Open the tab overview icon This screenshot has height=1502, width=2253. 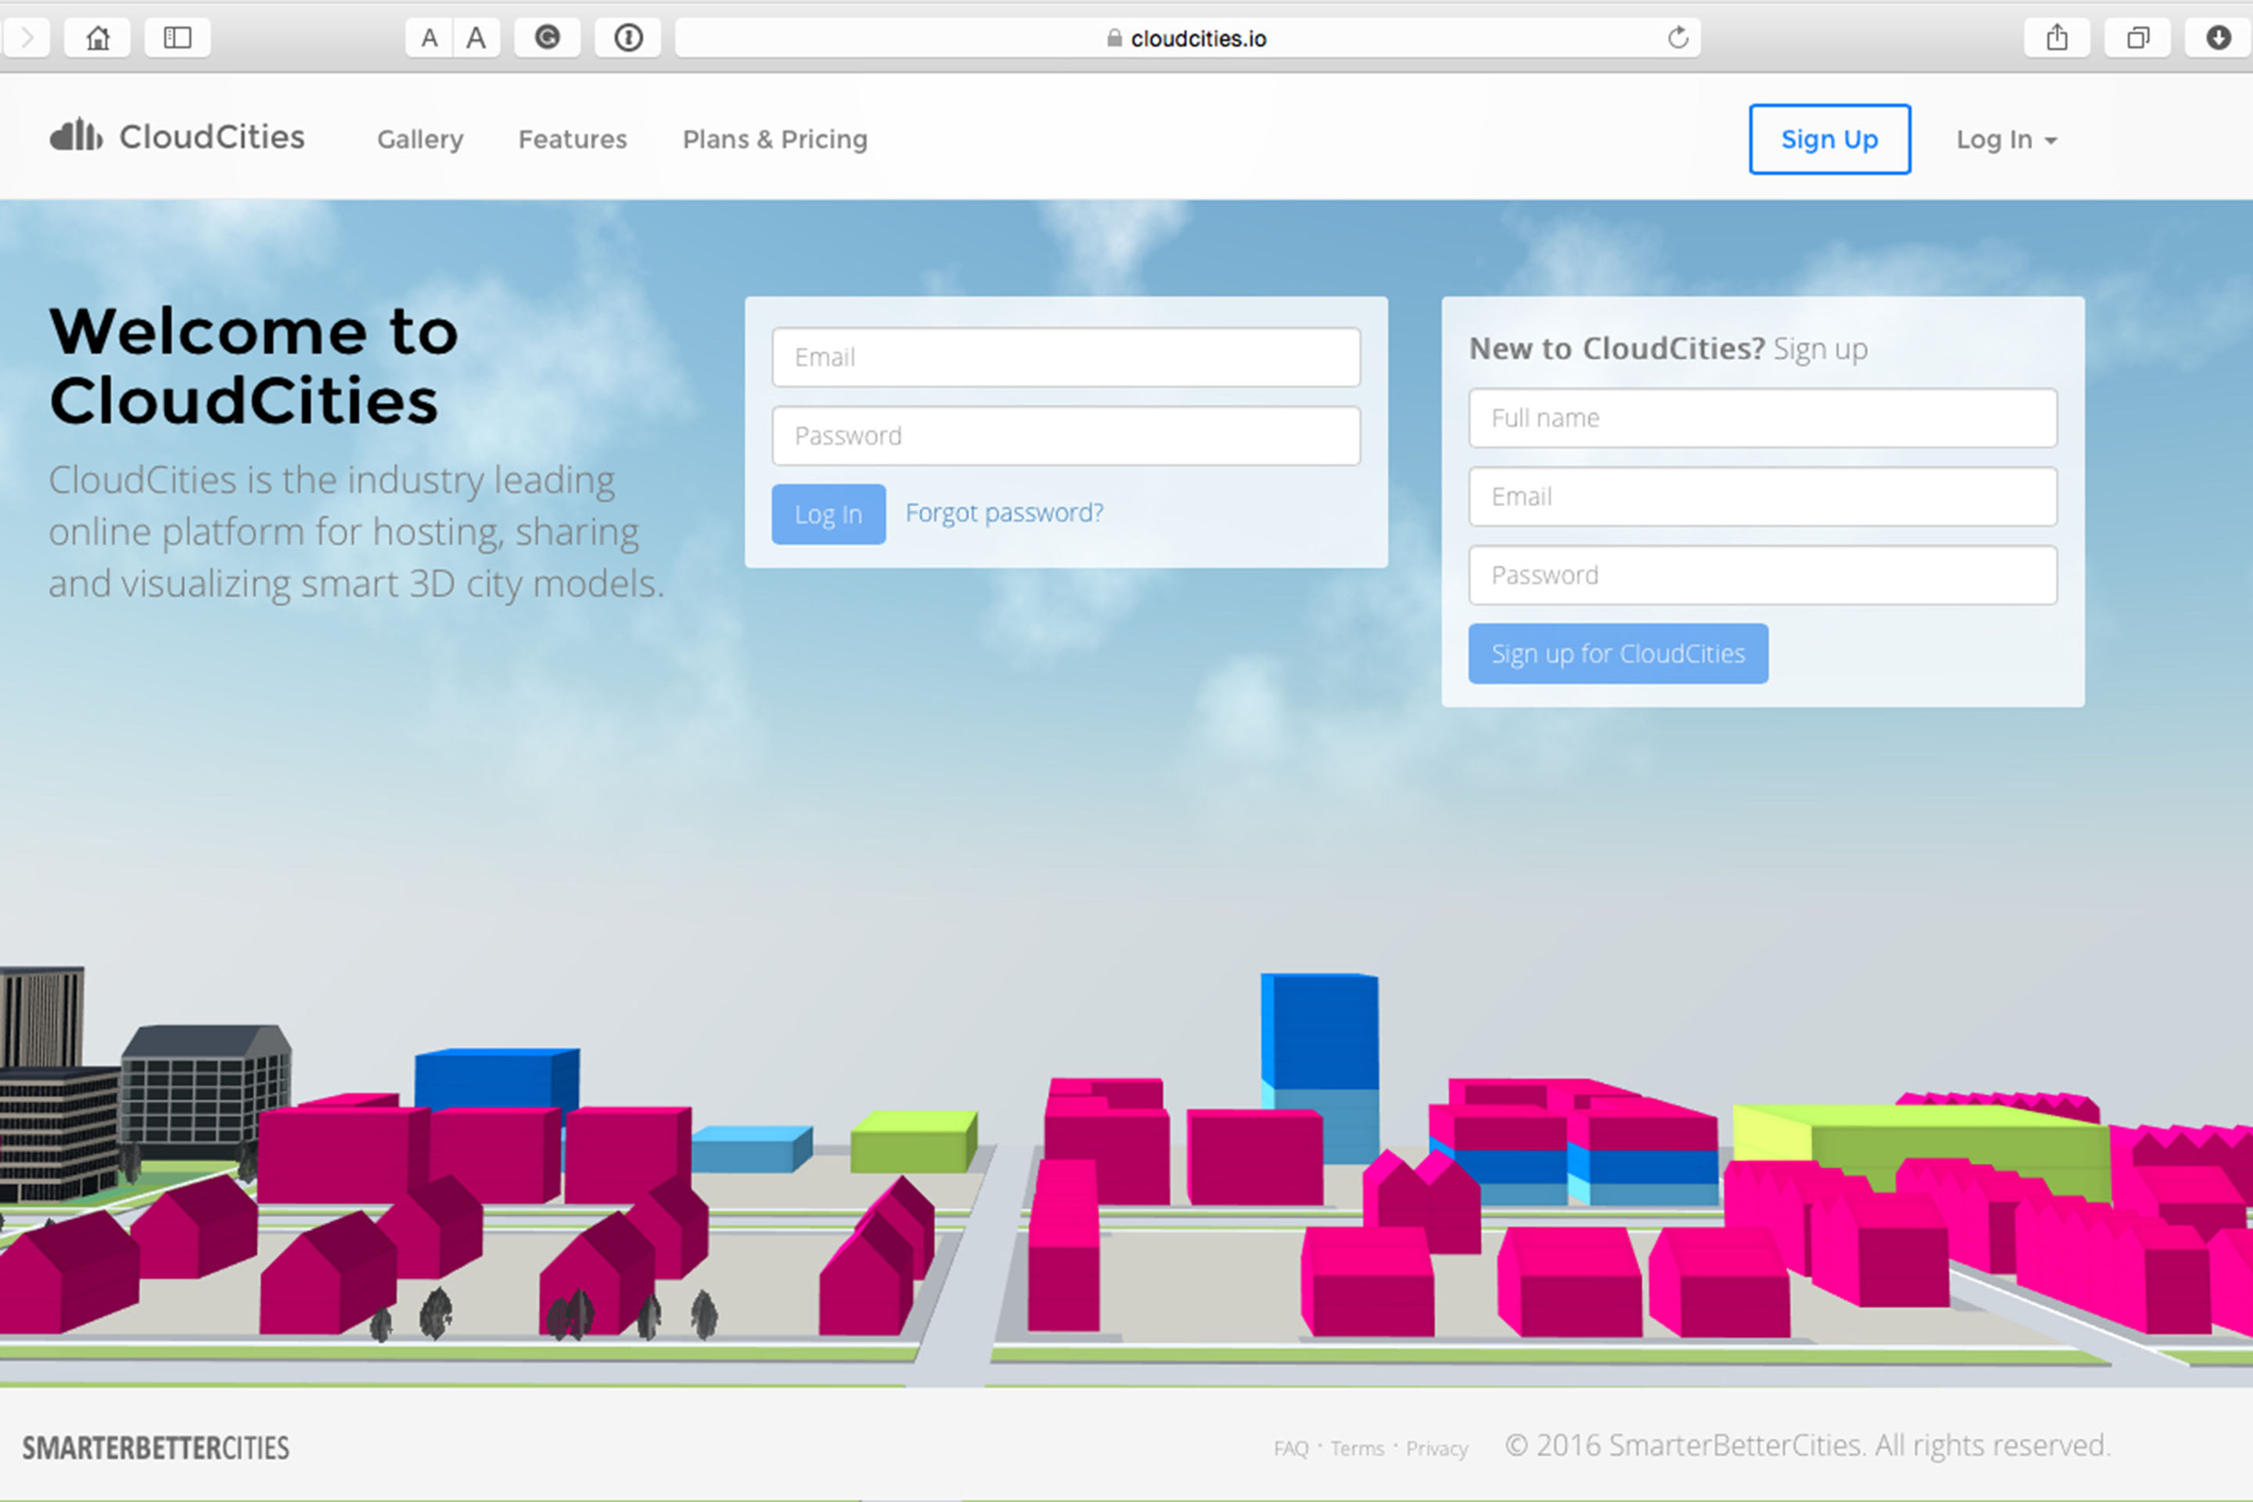tap(2136, 38)
